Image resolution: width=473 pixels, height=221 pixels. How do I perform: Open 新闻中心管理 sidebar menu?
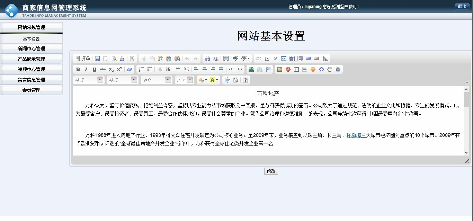32,48
